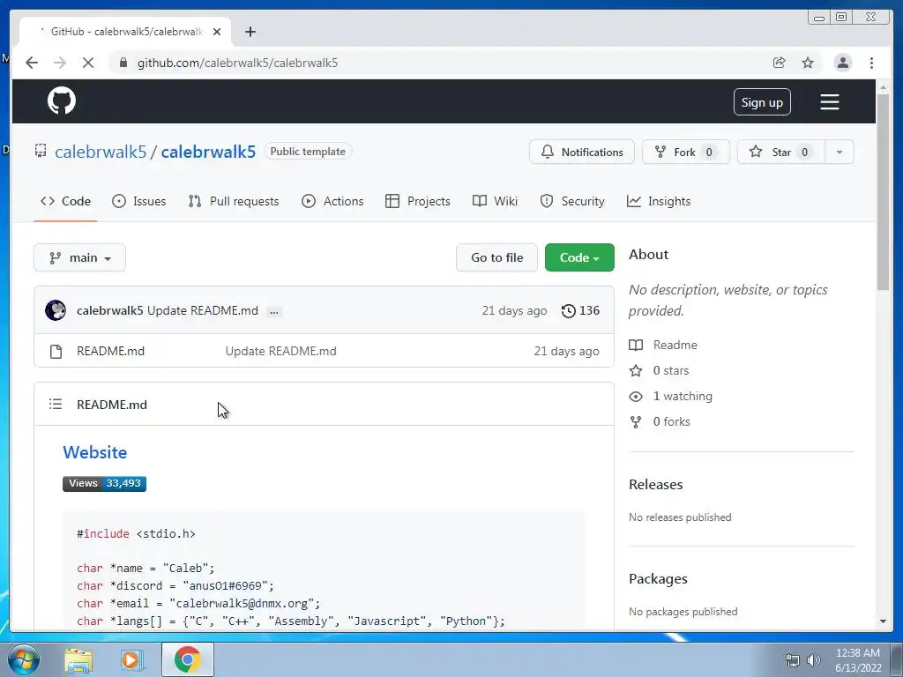Open Chrome three-dot menu
Screen dimensions: 903x677
(871, 63)
